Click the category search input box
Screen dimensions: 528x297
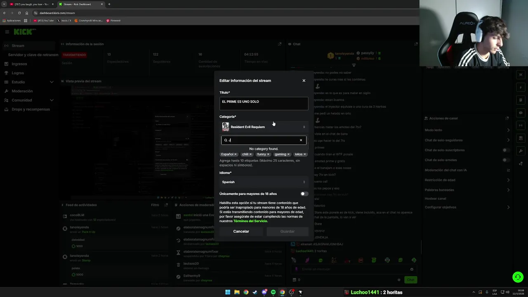click(x=264, y=140)
